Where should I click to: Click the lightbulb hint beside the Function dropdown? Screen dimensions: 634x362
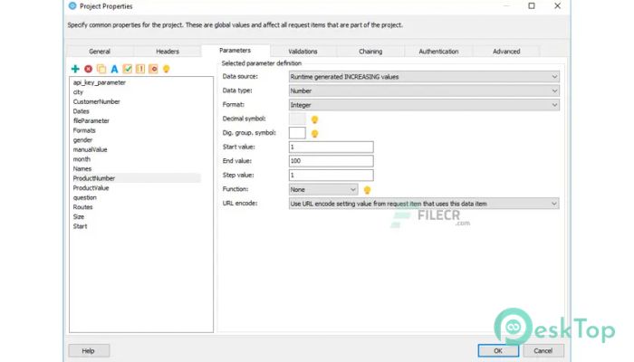(367, 190)
